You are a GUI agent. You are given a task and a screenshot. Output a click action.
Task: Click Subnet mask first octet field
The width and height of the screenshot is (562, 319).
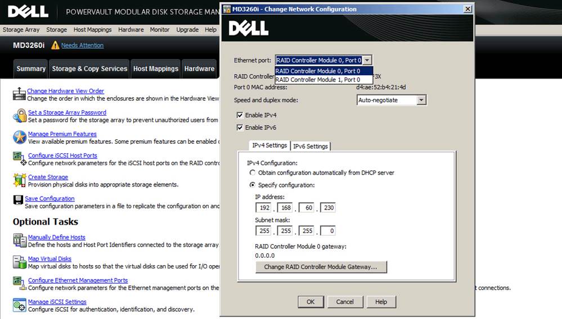(263, 231)
